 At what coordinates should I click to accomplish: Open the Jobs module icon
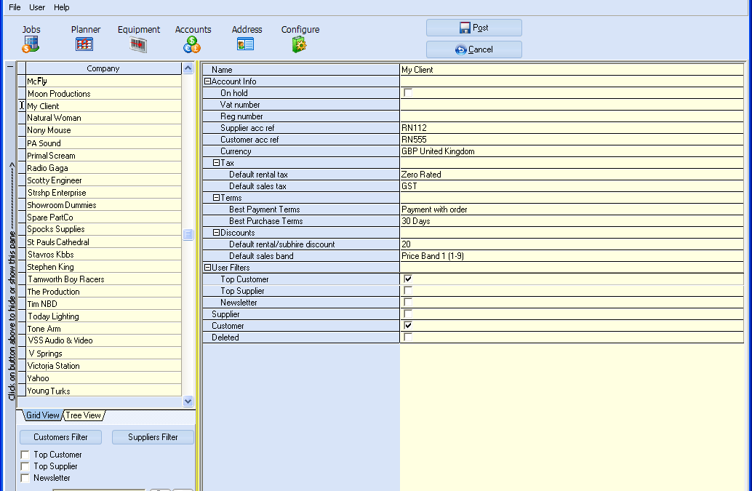(31, 44)
